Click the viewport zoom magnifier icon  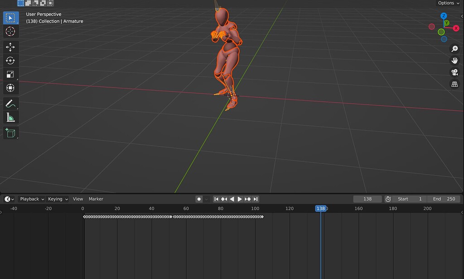[454, 48]
